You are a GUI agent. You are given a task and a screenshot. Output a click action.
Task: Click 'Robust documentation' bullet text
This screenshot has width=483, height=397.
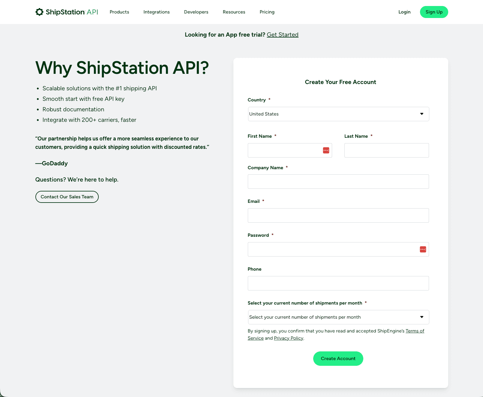(x=73, y=110)
